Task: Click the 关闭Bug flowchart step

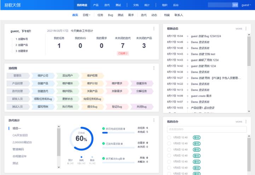Action: pos(142,107)
